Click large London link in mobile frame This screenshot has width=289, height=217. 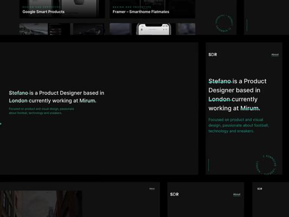pyautogui.click(x=220, y=99)
